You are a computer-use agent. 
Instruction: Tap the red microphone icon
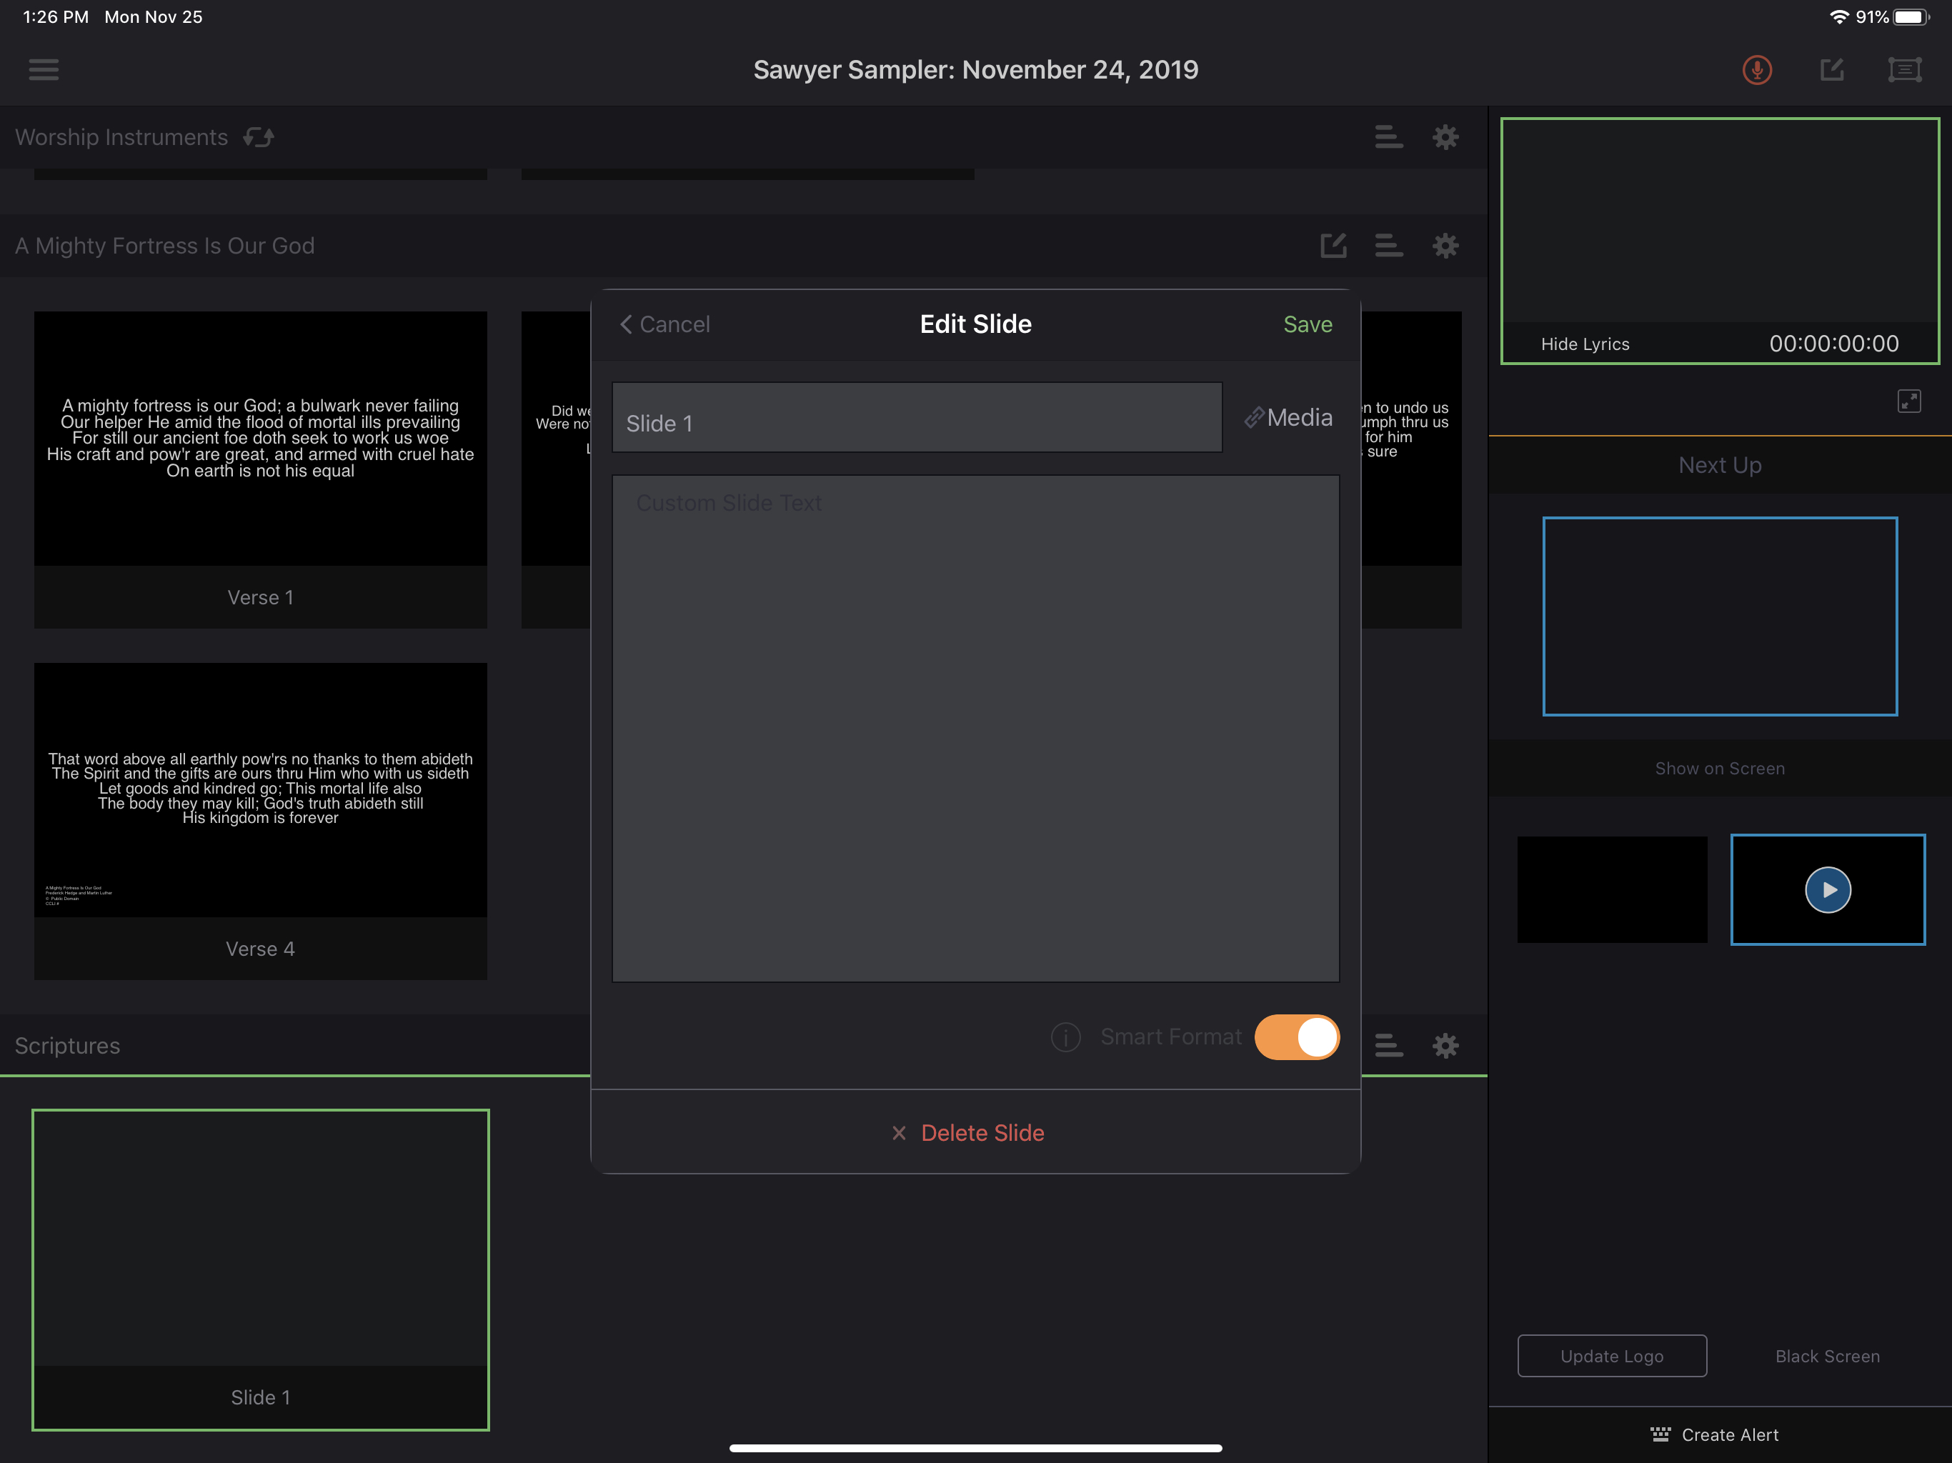point(1756,70)
